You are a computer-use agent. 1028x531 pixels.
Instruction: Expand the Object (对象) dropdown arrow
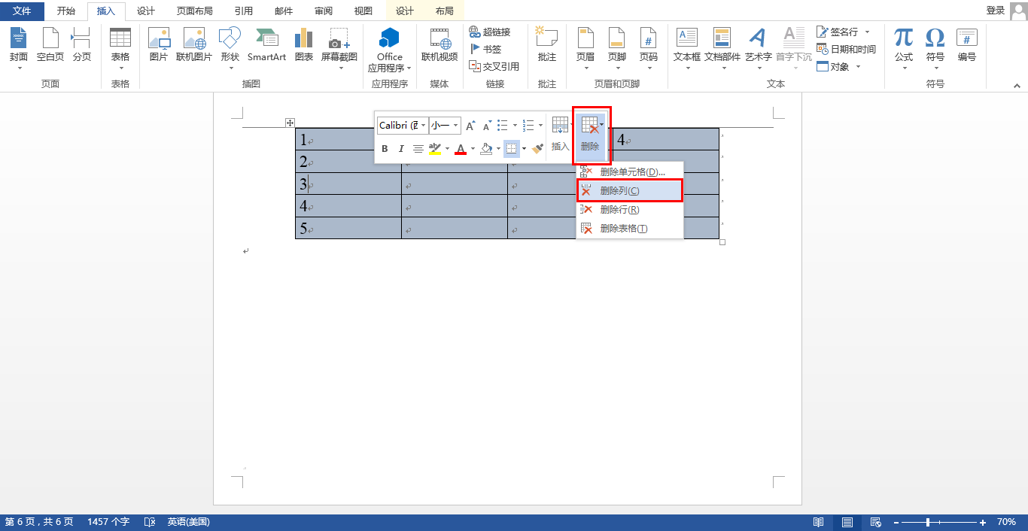857,66
